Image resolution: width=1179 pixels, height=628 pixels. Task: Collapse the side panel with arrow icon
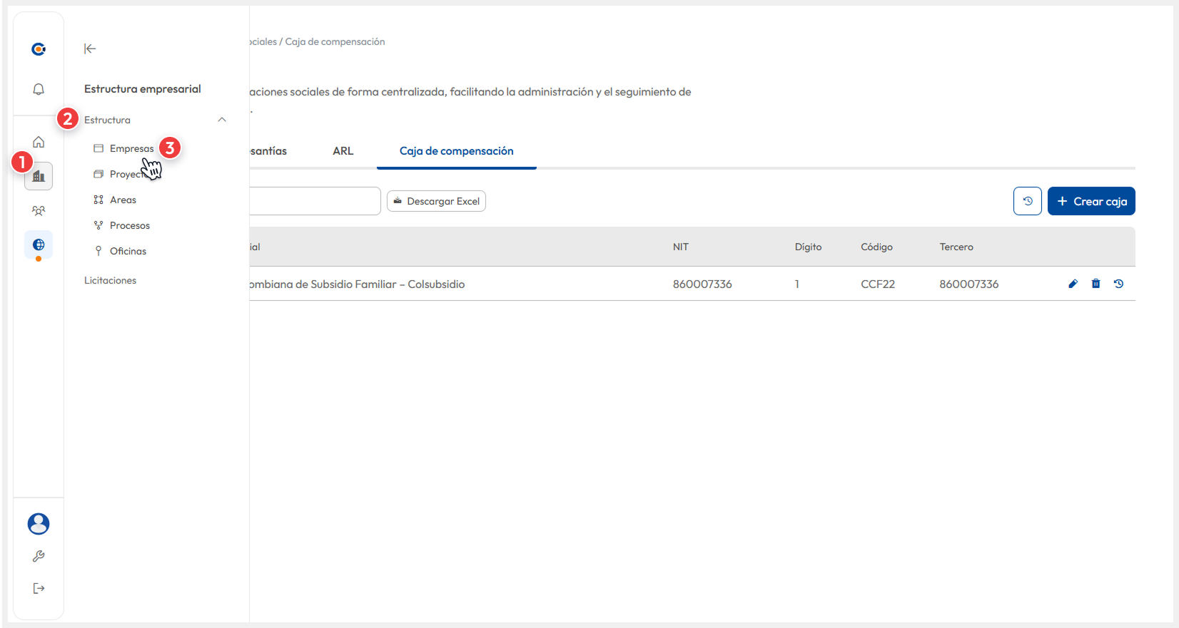90,48
